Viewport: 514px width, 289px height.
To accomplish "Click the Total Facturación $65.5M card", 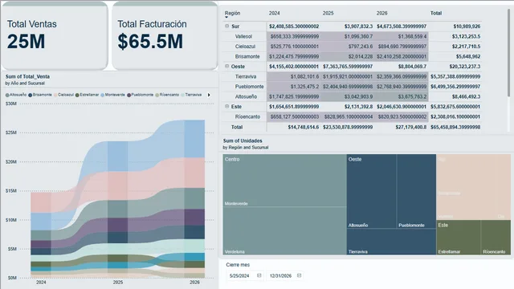I will click(x=165, y=35).
